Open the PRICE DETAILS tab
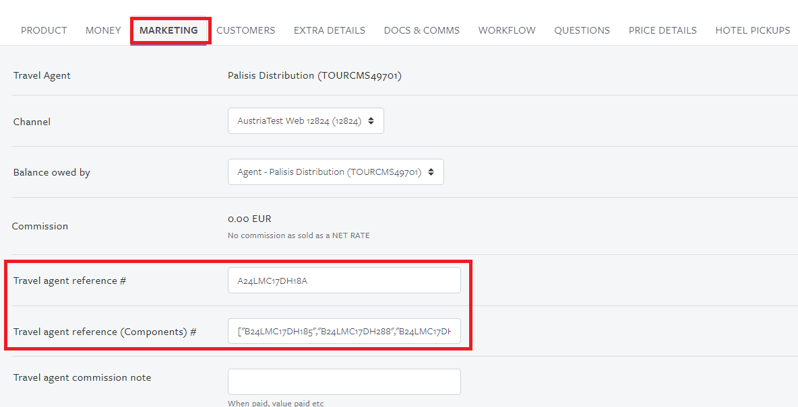Image resolution: width=798 pixels, height=407 pixels. pyautogui.click(x=663, y=30)
